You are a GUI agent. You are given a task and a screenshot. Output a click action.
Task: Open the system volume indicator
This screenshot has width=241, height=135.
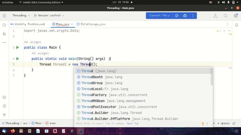(x=223, y=2)
